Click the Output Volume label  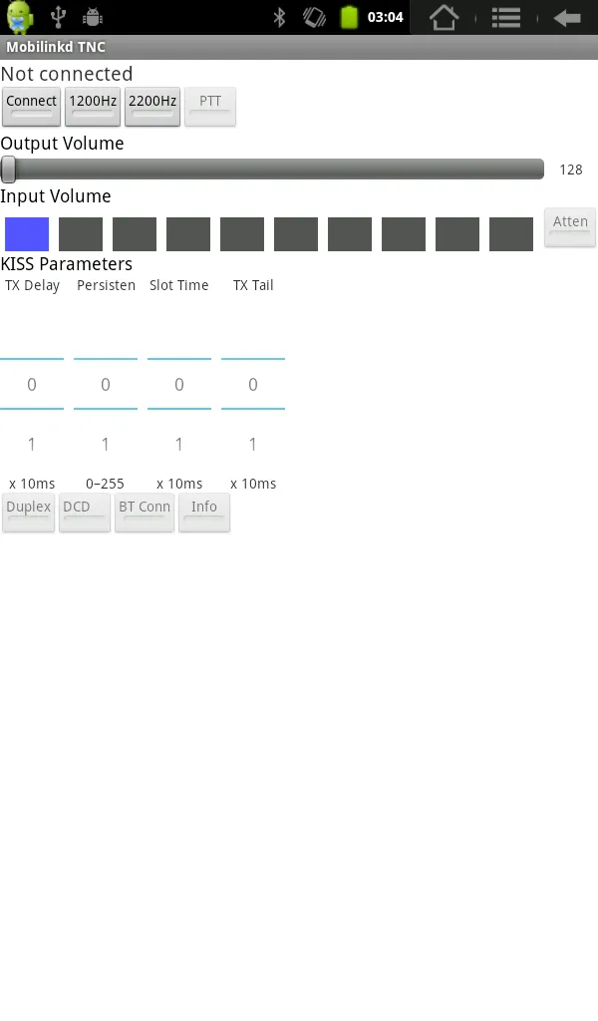[62, 144]
